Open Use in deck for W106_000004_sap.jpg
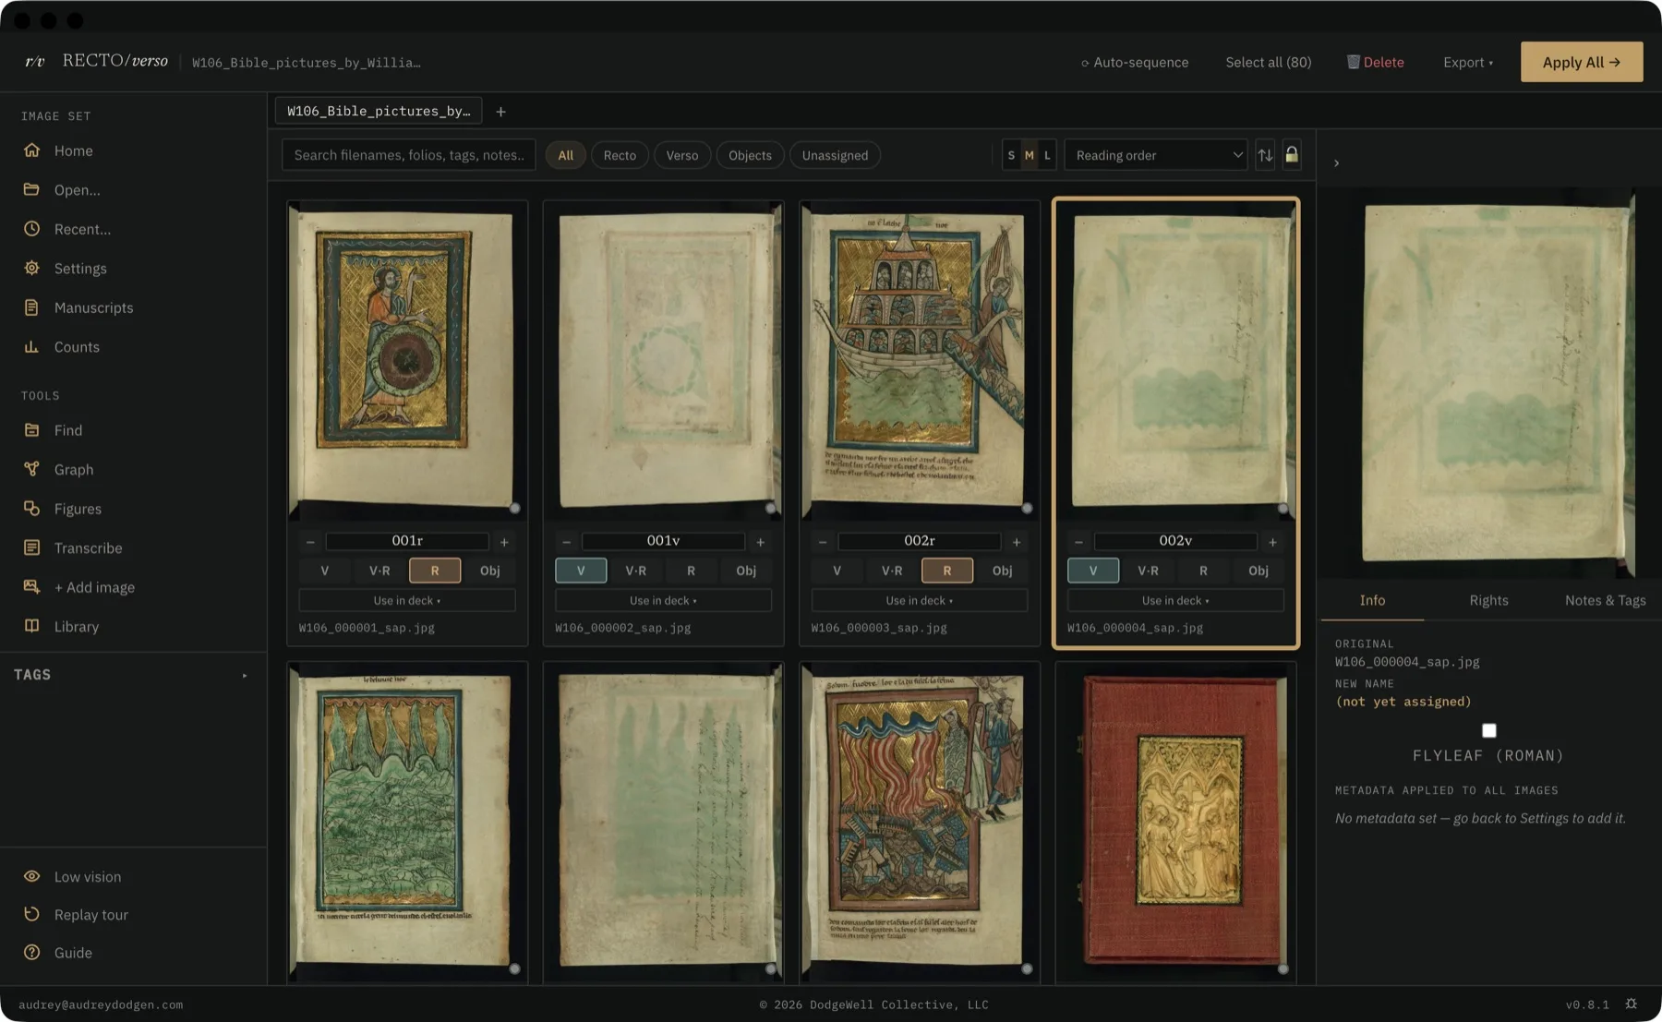The height and width of the screenshot is (1022, 1662). tap(1175, 600)
